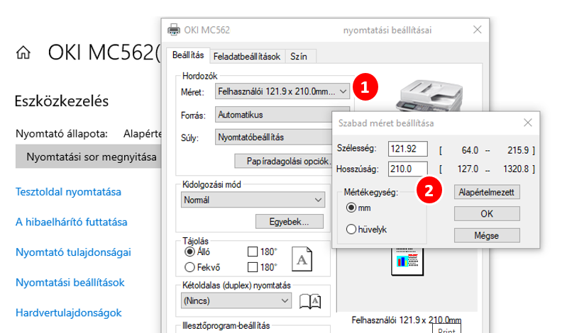Image resolution: width=567 pixels, height=333 pixels.
Task: Click Nyomtatási sor megnyitása button
Action: [x=88, y=157]
